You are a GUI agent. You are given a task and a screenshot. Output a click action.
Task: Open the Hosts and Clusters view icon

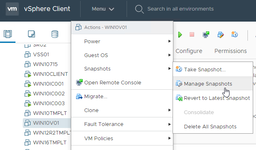pyautogui.click(x=8, y=34)
